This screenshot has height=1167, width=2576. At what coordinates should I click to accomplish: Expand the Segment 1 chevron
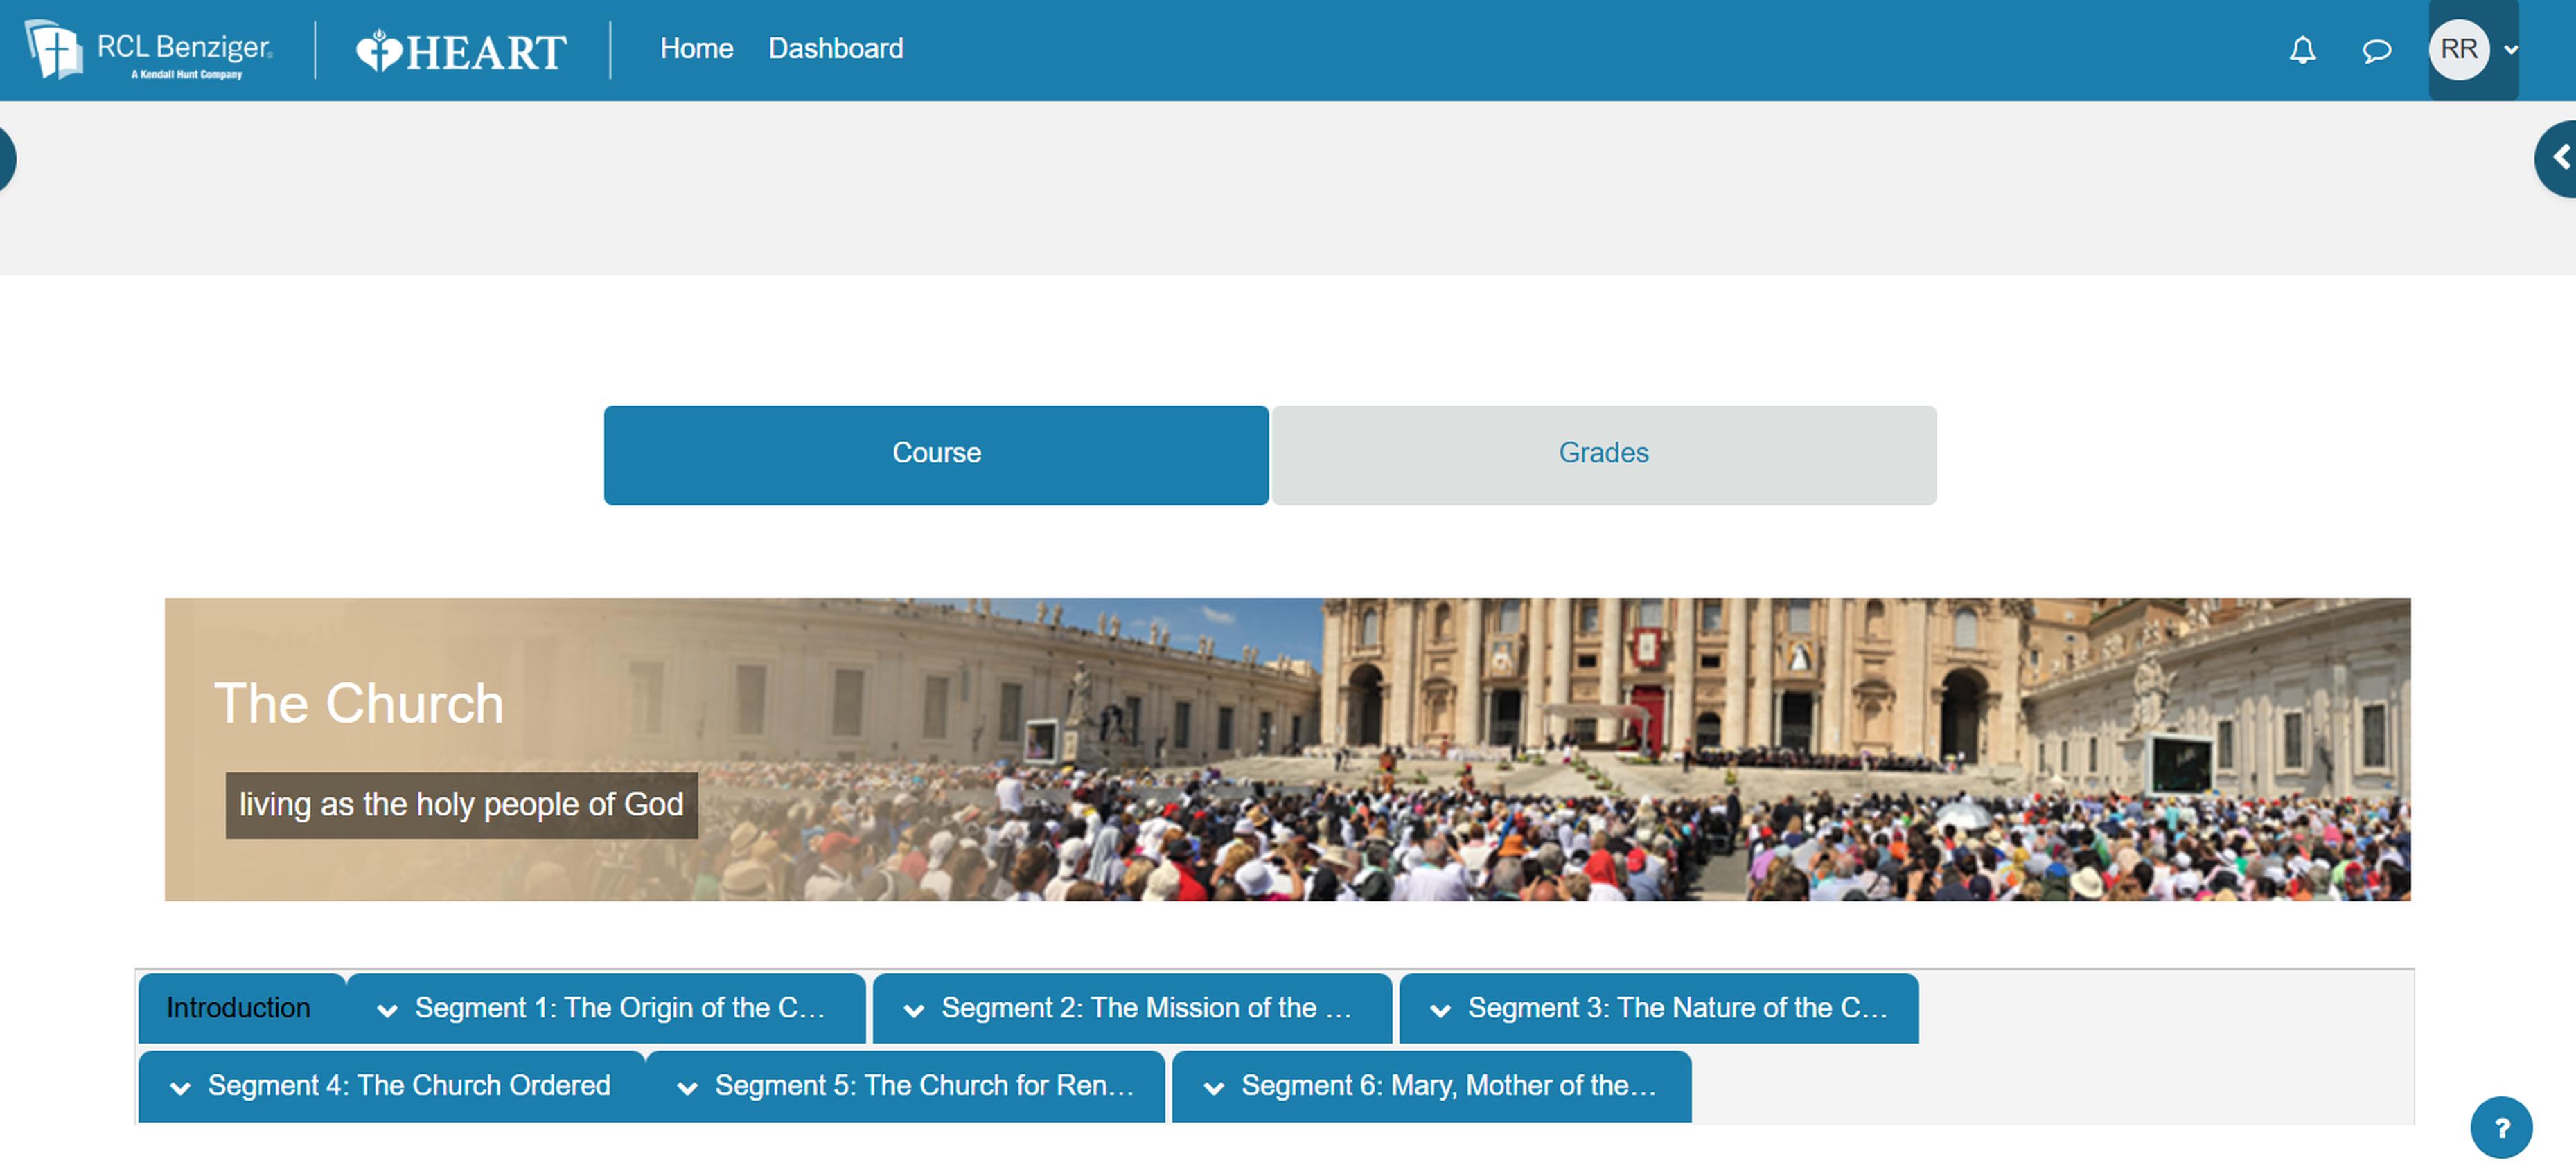[x=387, y=1010]
